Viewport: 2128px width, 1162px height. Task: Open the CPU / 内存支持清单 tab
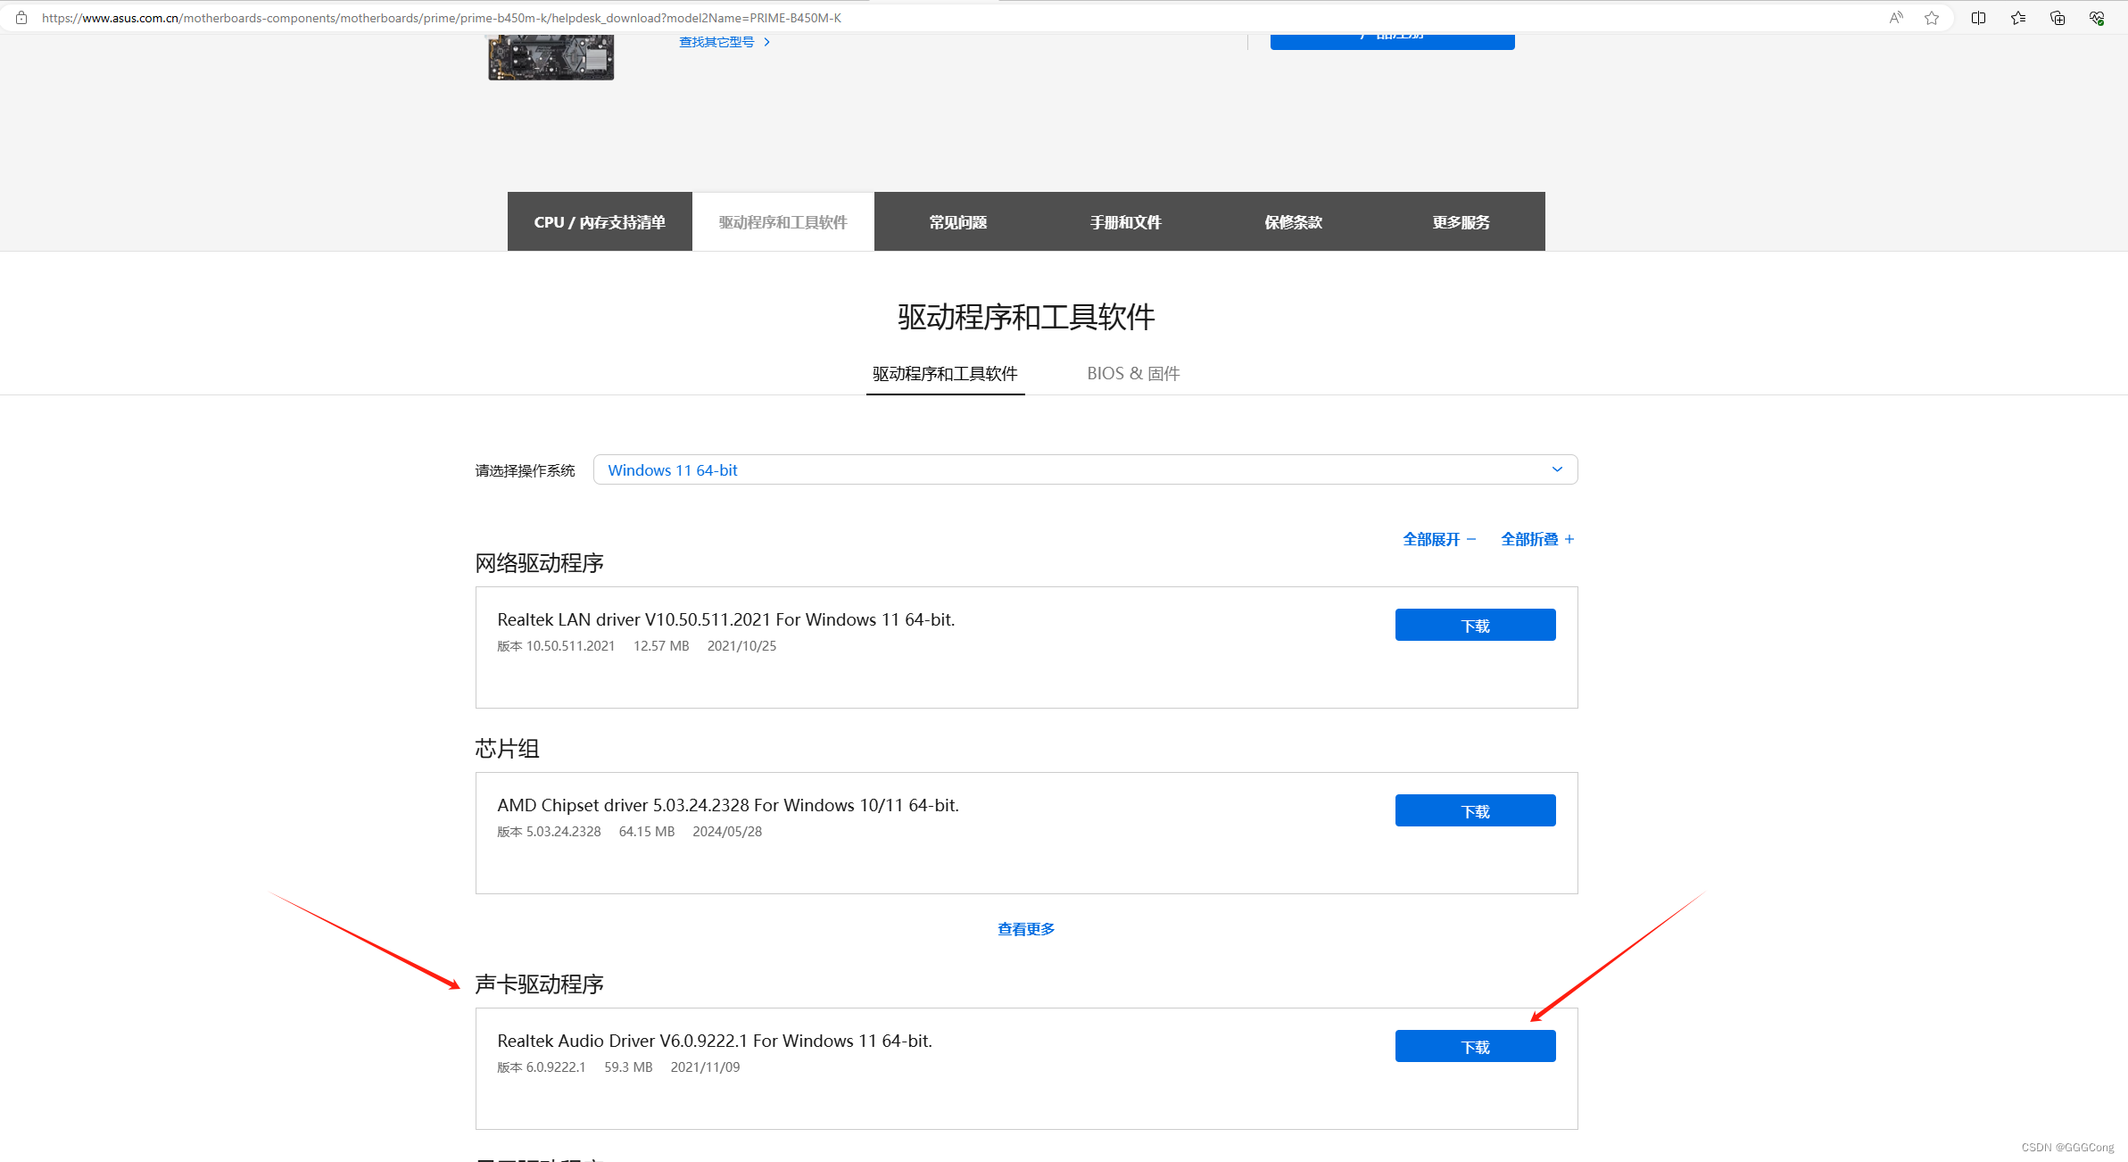(x=600, y=222)
